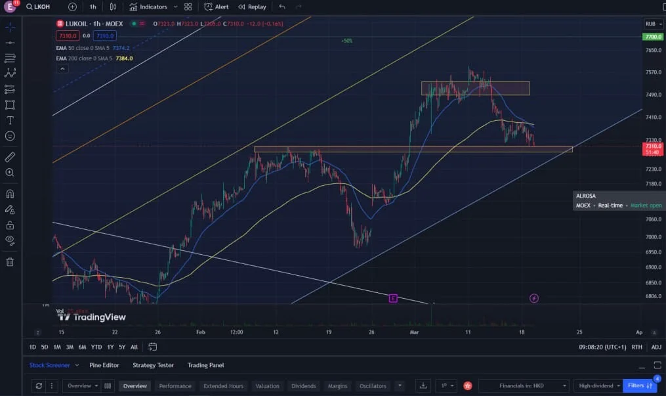Screen dimensions: 666x396
Task: Open the Financials in HKD dropdown
Action: pos(524,385)
